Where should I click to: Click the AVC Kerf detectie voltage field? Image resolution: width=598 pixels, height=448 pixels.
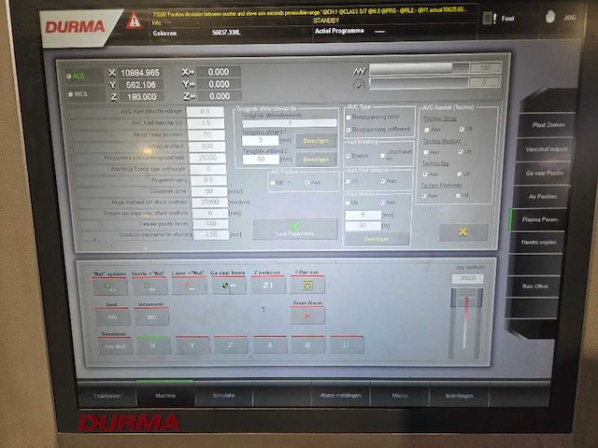click(206, 111)
